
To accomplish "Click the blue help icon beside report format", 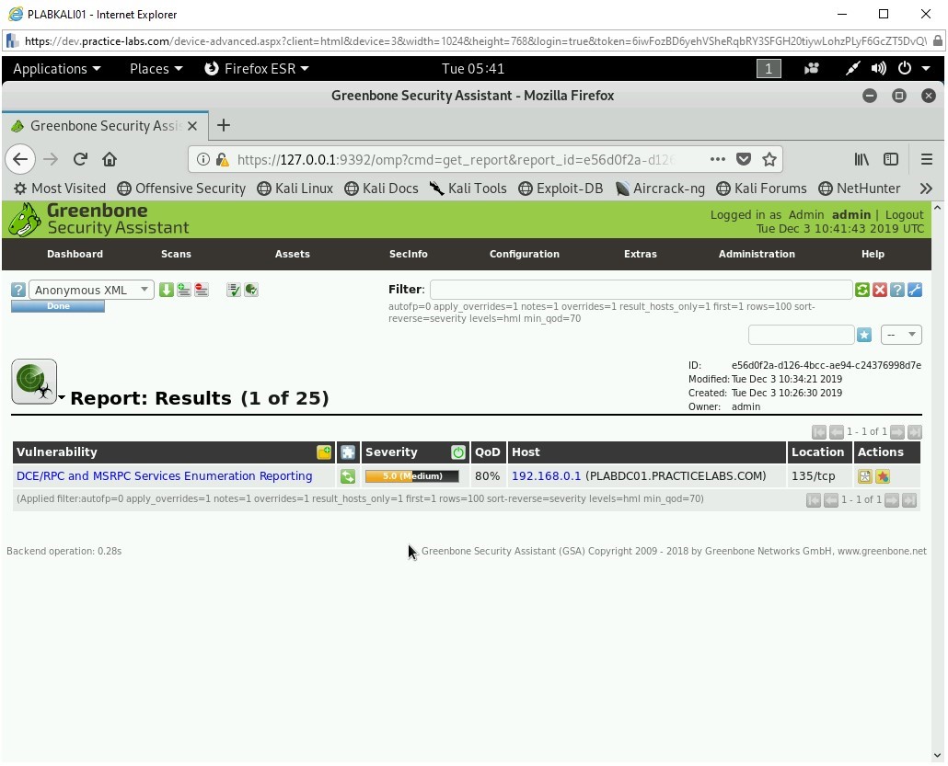I will pos(17,290).
